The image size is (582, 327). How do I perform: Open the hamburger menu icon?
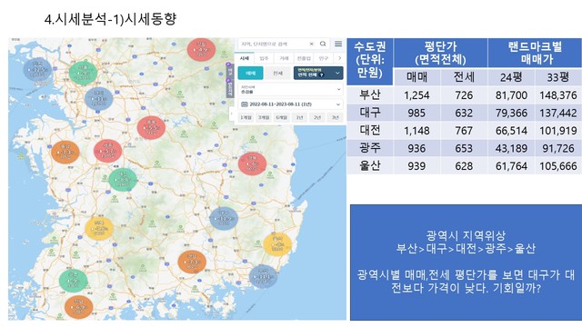338,44
